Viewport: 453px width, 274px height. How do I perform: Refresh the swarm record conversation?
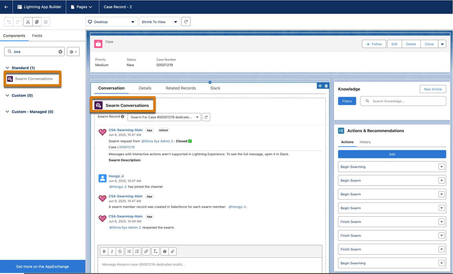pos(206,117)
